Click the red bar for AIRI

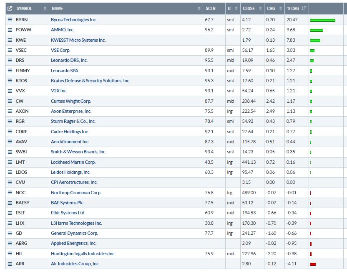click(313, 264)
